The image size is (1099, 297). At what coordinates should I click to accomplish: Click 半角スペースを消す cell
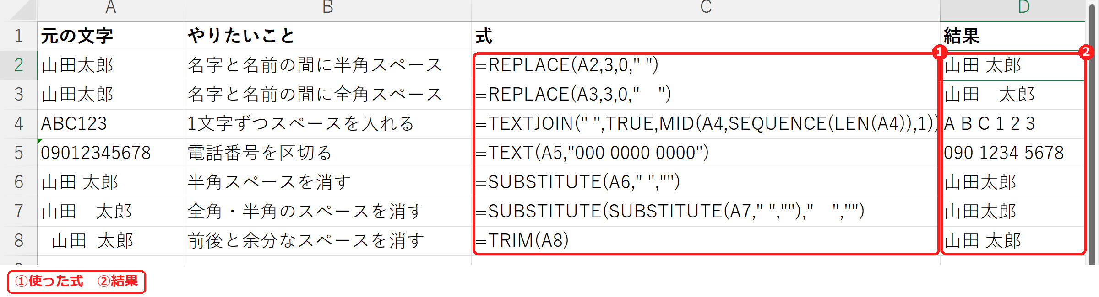tap(327, 182)
